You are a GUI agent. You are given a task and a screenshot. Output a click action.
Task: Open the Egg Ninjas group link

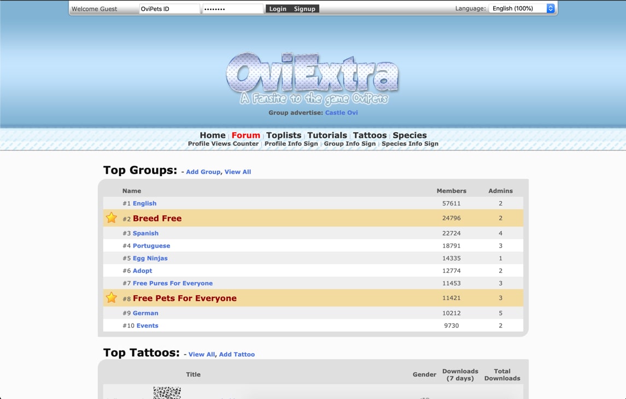[150, 258]
